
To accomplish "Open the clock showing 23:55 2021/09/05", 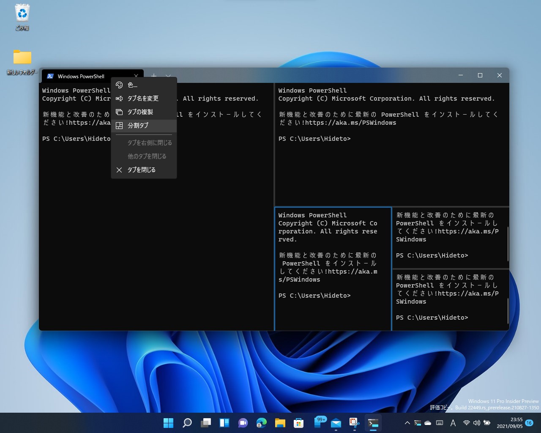I will point(510,423).
